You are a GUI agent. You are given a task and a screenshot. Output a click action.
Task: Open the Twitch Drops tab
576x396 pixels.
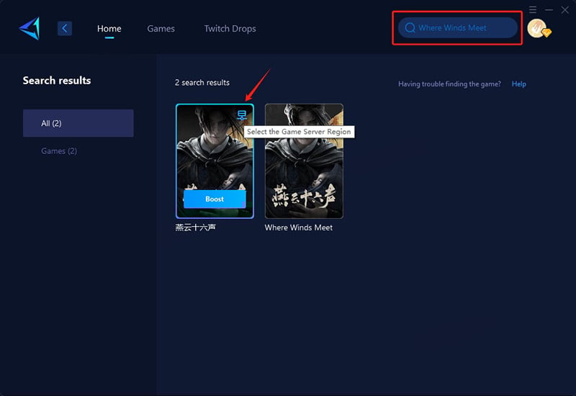point(230,28)
